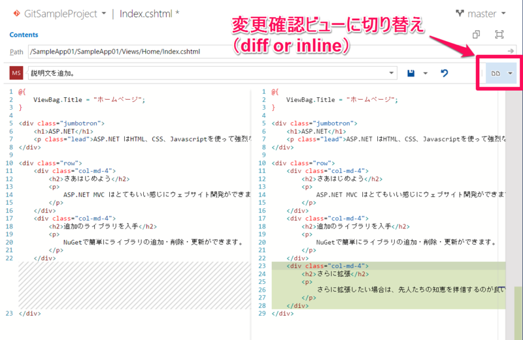Click closing div line 23 in left pane
Image resolution: width=523 pixels, height=340 pixels.
tap(30, 313)
